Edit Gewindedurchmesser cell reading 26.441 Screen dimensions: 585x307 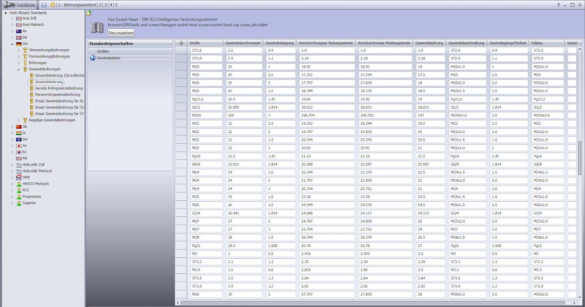(244, 213)
